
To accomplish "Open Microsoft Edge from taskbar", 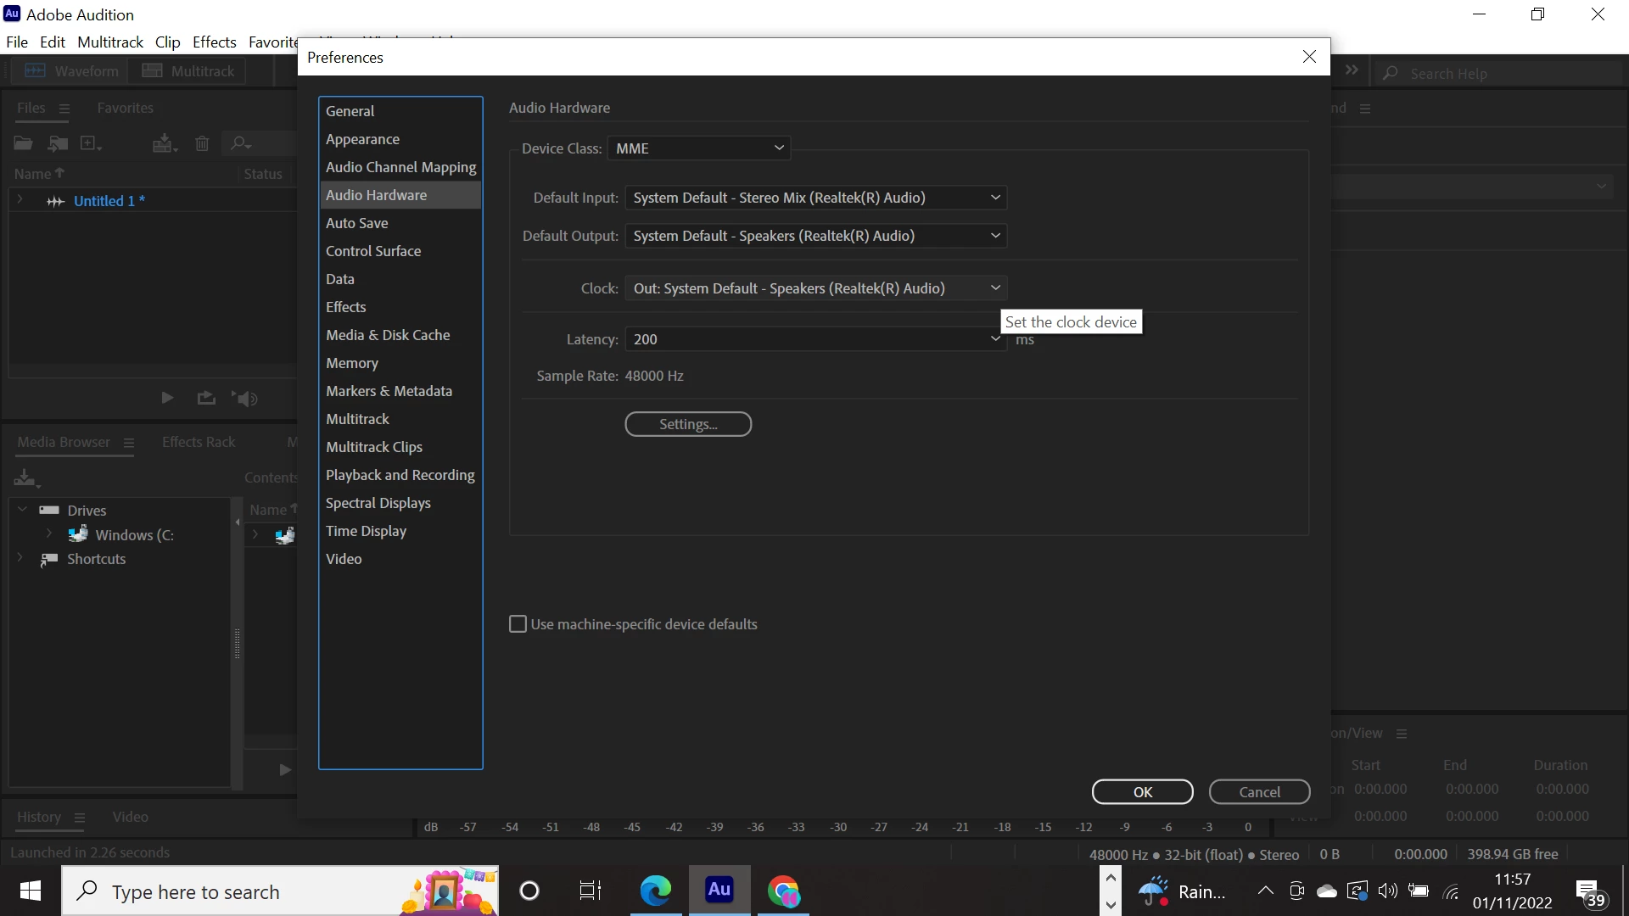I will click(655, 891).
